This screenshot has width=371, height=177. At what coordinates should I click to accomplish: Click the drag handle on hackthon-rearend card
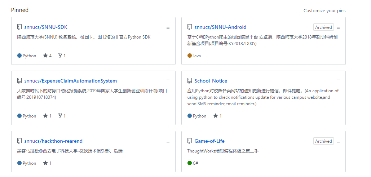click(168, 141)
